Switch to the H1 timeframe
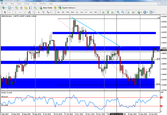The width and height of the screenshot is (167, 115). [x=77, y=12]
